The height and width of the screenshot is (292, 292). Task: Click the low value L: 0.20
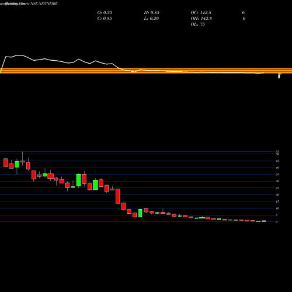(x=151, y=19)
